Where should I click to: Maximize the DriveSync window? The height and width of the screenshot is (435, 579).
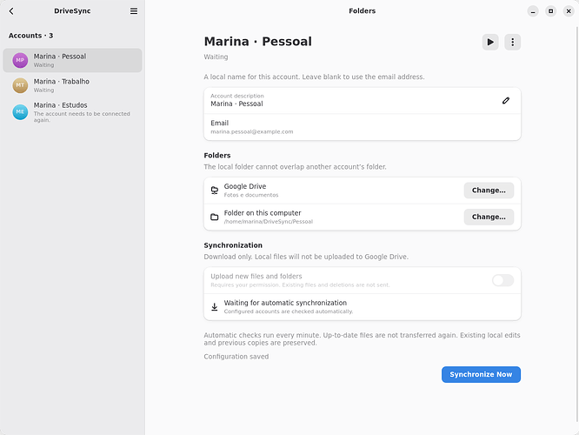click(550, 11)
